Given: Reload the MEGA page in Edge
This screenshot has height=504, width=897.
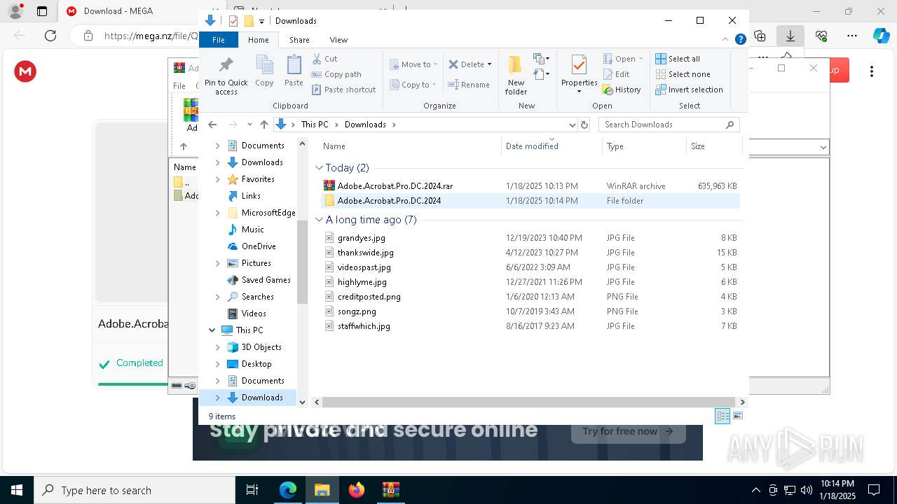Looking at the screenshot, I should point(50,36).
